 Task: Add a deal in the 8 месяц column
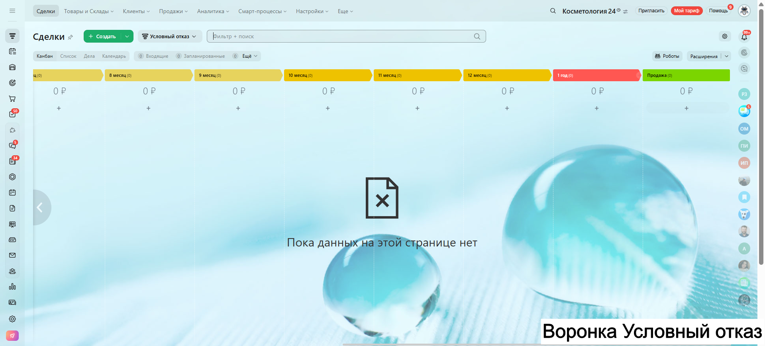[149, 108]
